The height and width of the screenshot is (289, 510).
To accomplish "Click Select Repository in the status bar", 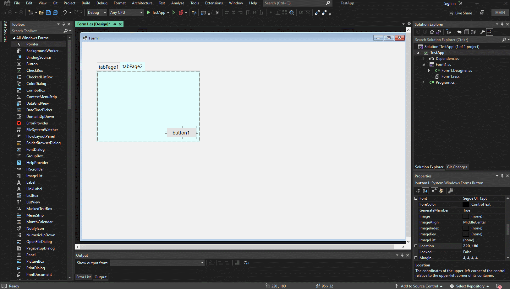I will [471, 286].
